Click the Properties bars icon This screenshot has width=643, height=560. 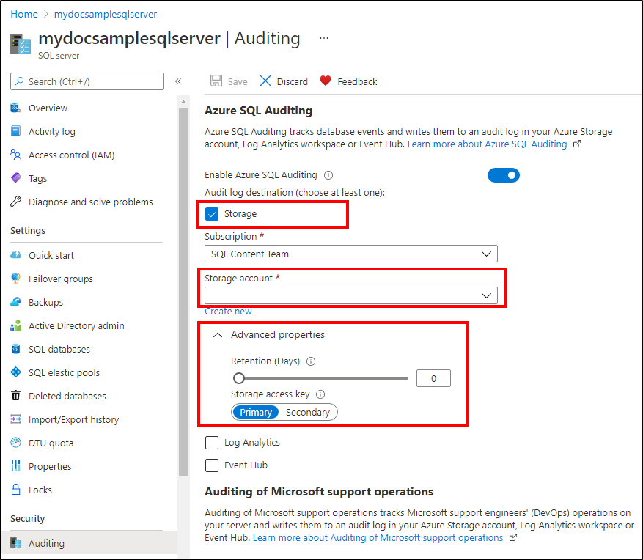15,465
